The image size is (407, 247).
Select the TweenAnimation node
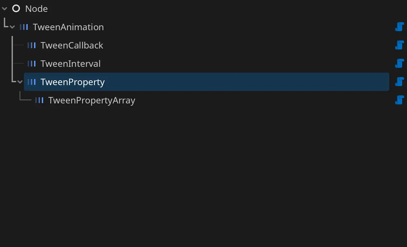click(x=68, y=27)
